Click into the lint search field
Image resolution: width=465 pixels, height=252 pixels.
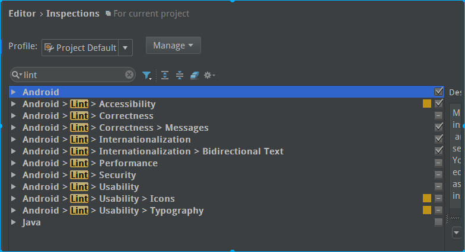[x=71, y=75]
